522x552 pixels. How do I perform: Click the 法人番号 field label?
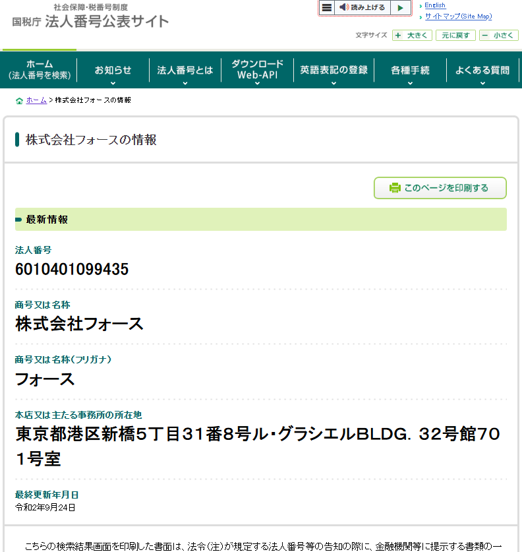pyautogui.click(x=33, y=251)
